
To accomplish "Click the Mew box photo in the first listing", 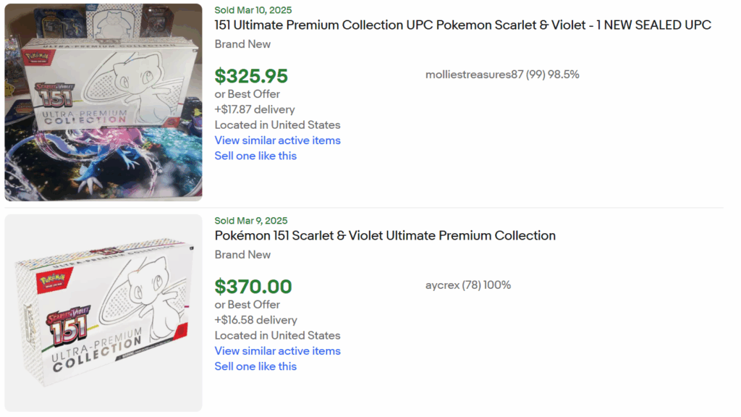I will coord(103,101).
